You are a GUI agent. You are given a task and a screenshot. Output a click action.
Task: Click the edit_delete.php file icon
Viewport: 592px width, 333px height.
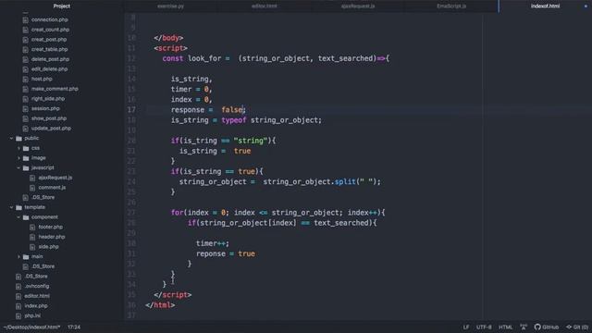click(25, 69)
